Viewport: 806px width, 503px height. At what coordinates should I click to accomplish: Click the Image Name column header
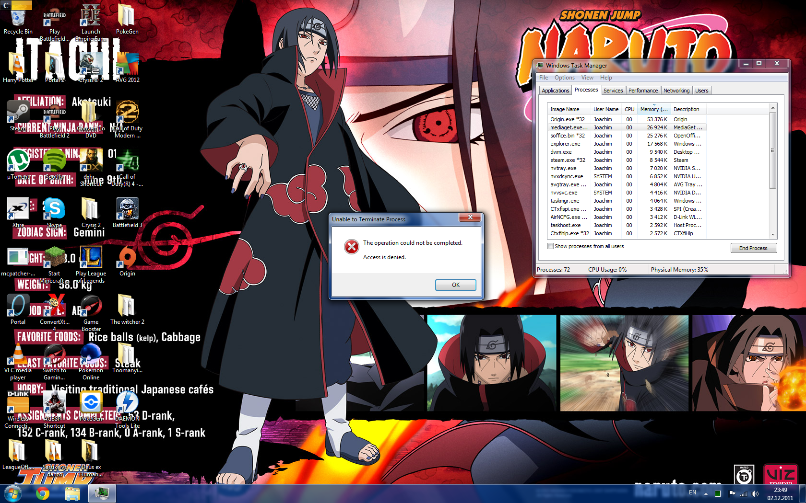(x=569, y=109)
